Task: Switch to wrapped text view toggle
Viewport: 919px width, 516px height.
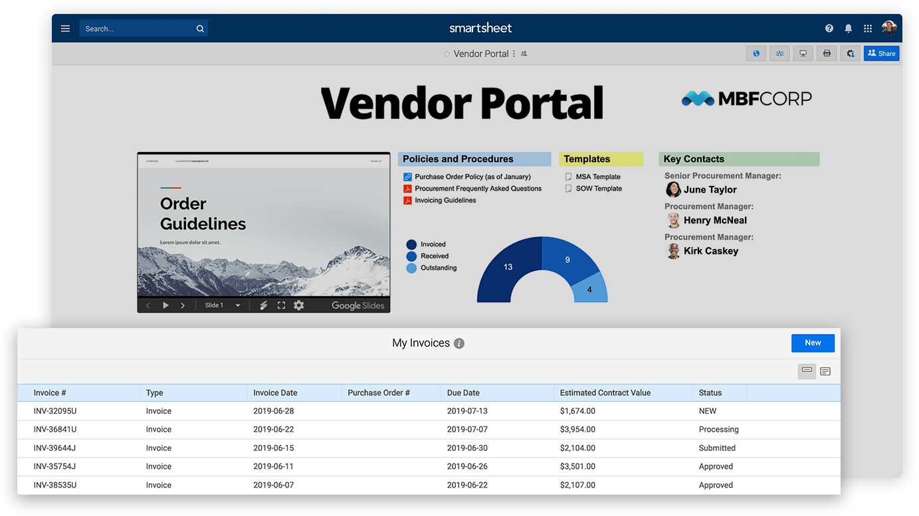Action: coord(825,371)
